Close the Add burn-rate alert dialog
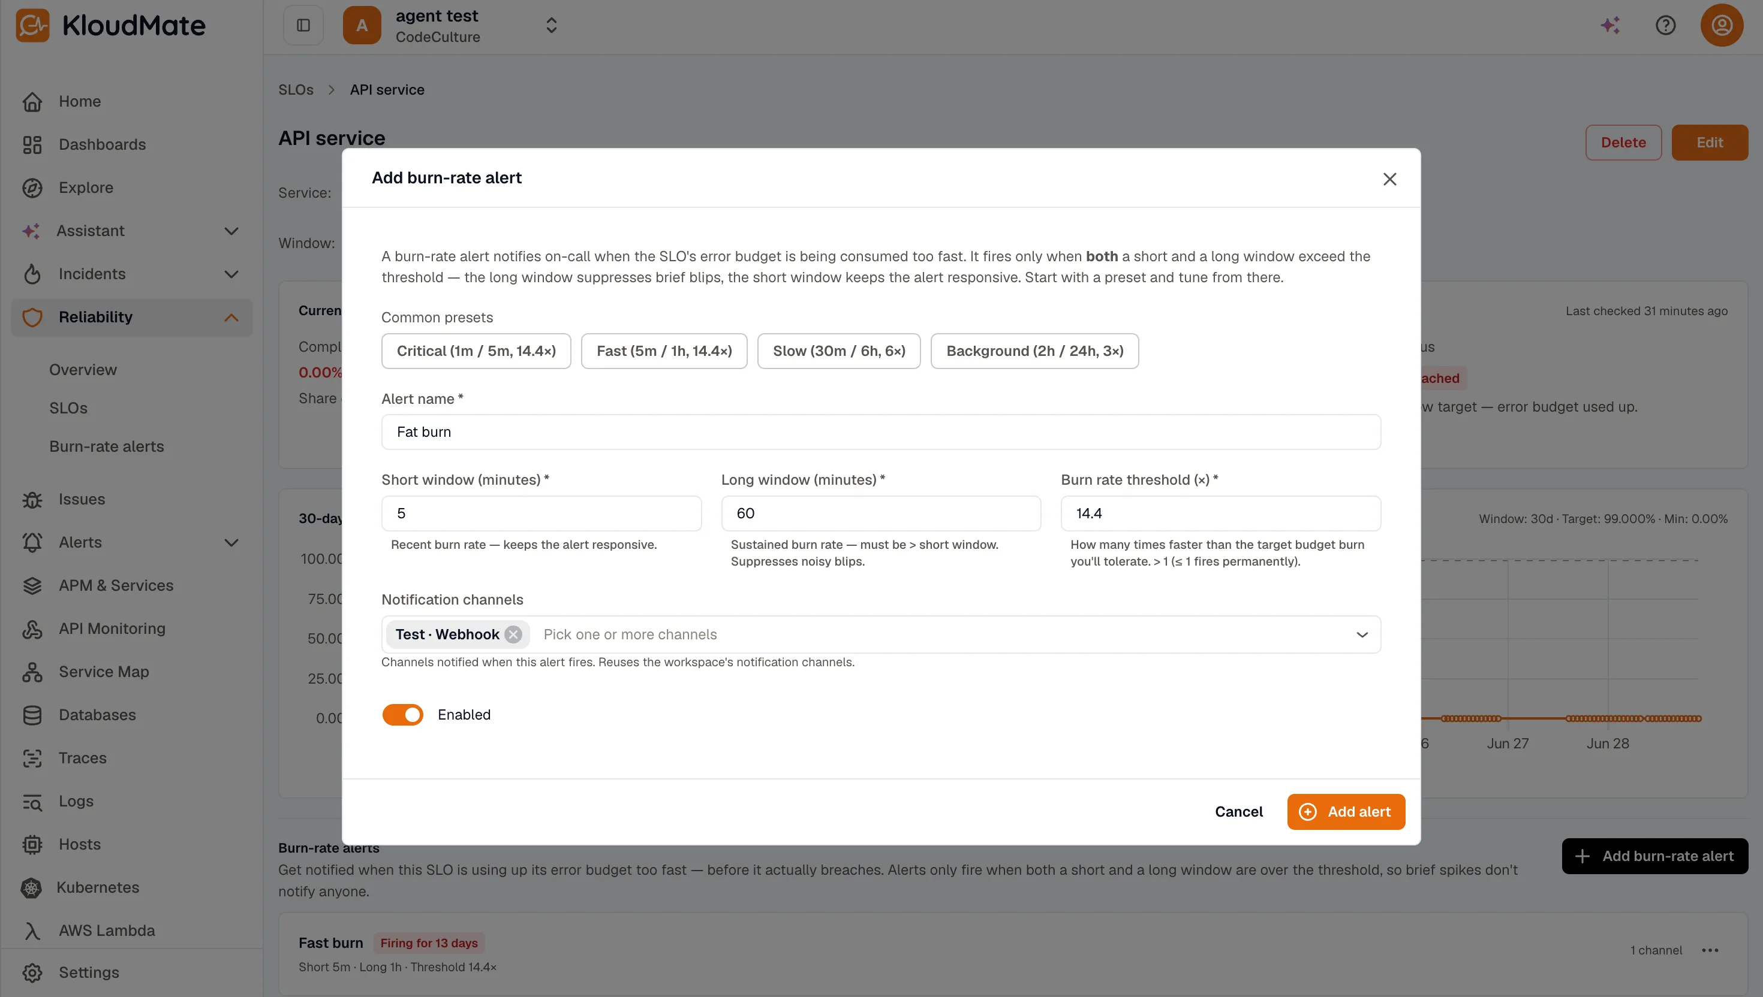The height and width of the screenshot is (997, 1763). [x=1389, y=179]
